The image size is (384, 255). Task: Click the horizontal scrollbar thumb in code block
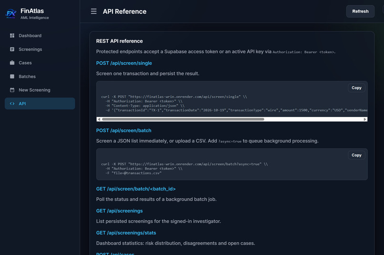(x=183, y=119)
